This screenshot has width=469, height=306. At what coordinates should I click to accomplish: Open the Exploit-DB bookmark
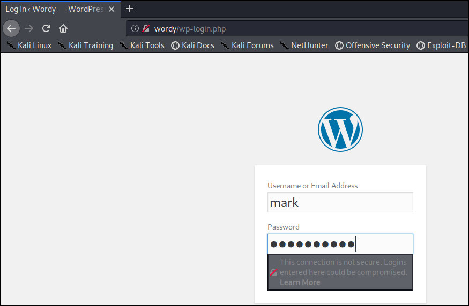tap(442, 45)
